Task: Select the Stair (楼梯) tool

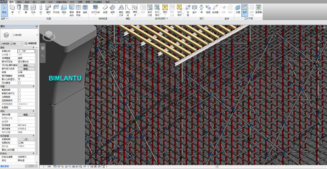Action: 112,10
